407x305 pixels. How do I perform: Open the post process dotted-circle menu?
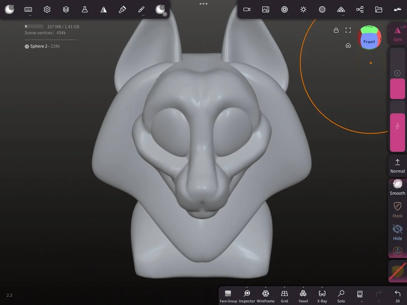322,10
